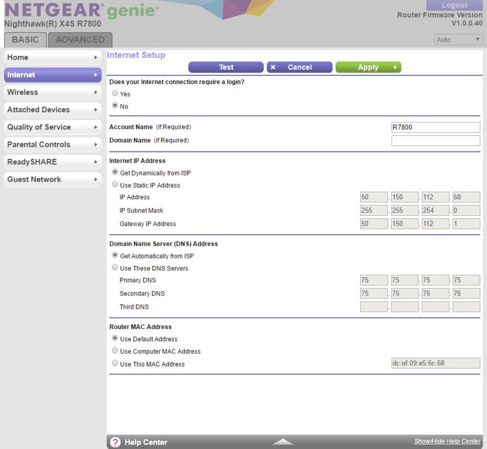Switch to the ADVANCED tab
Image resolution: width=487 pixels, height=449 pixels.
click(x=80, y=40)
